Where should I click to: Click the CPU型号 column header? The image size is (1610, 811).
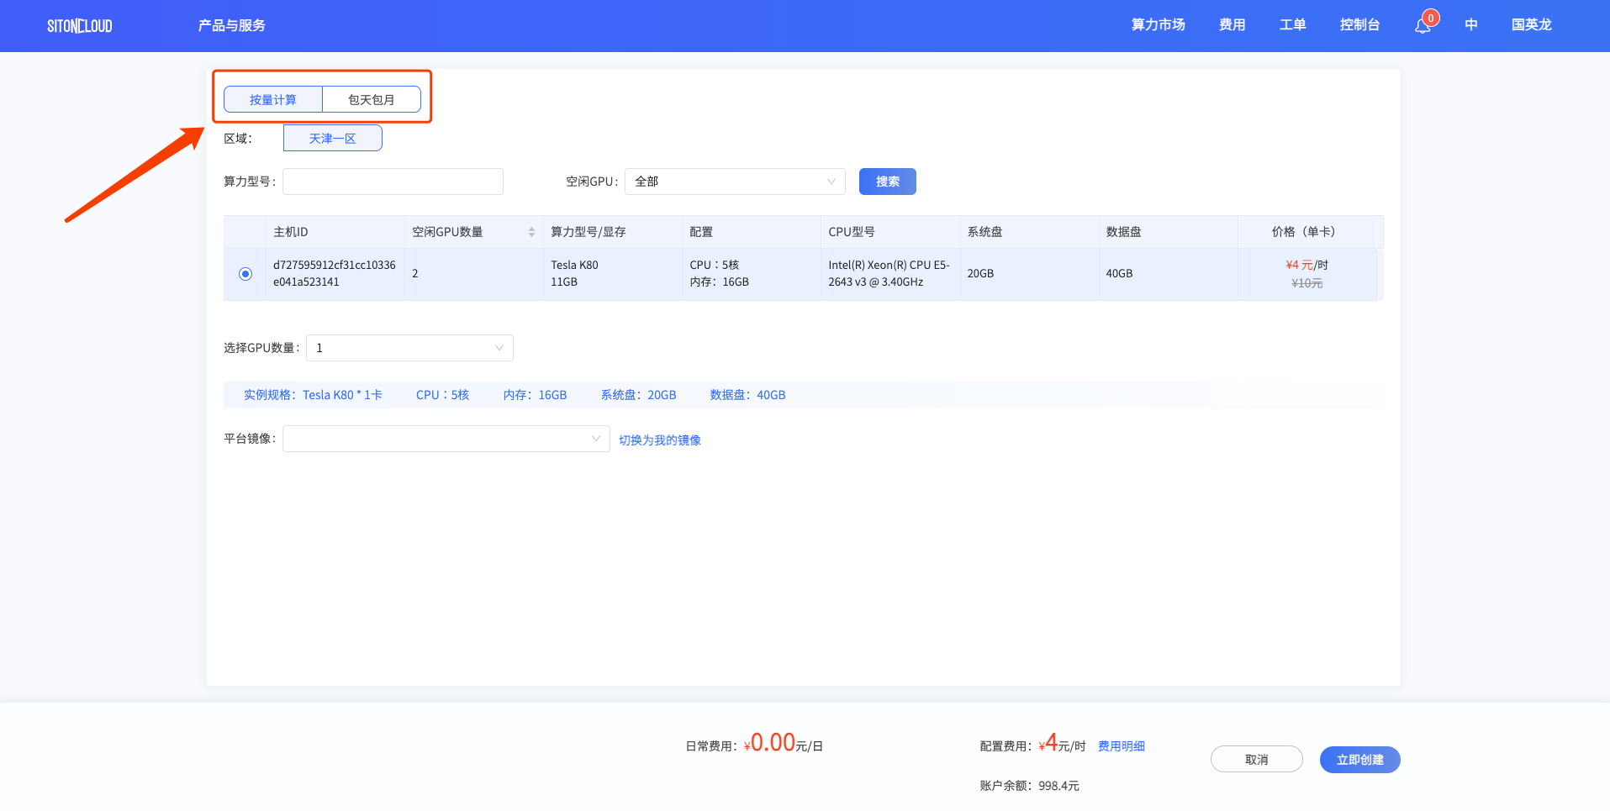pyautogui.click(x=890, y=232)
